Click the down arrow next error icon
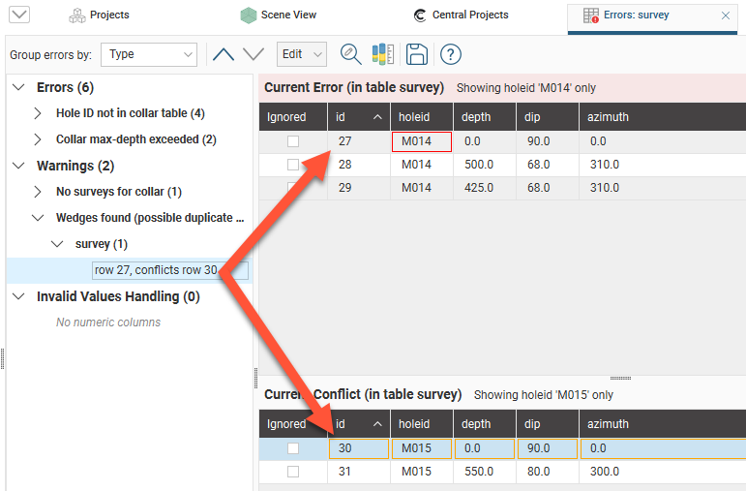Viewport: 746px width, 491px height. [x=254, y=55]
